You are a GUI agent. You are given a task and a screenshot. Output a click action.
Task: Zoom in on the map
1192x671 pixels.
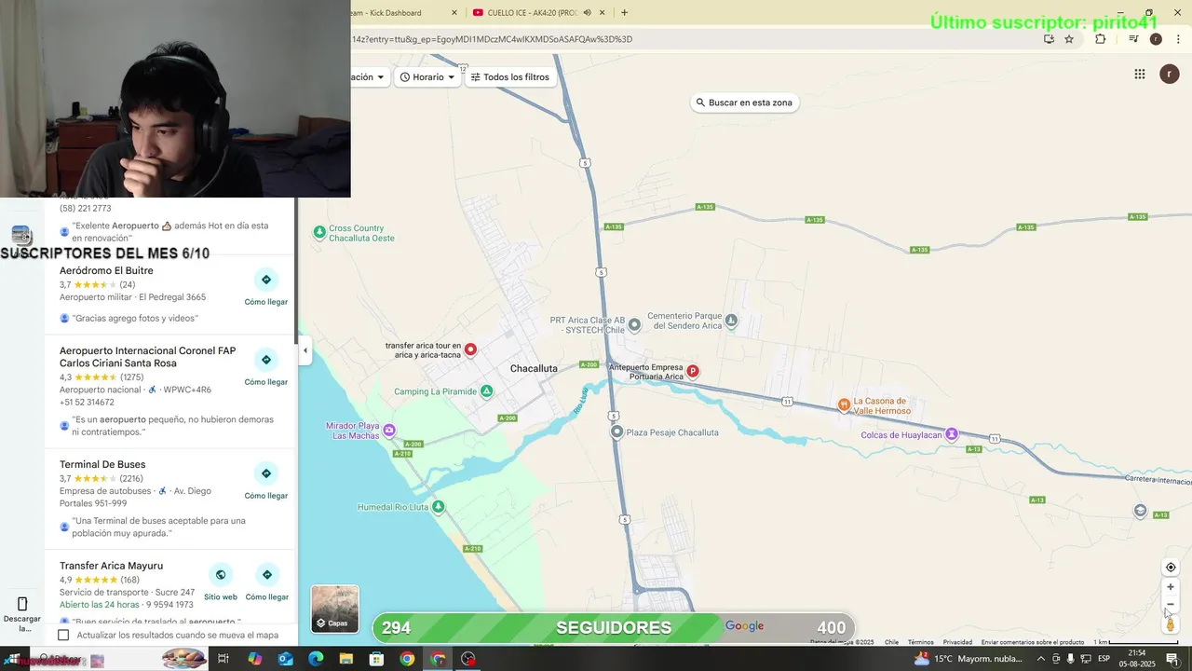point(1171,587)
